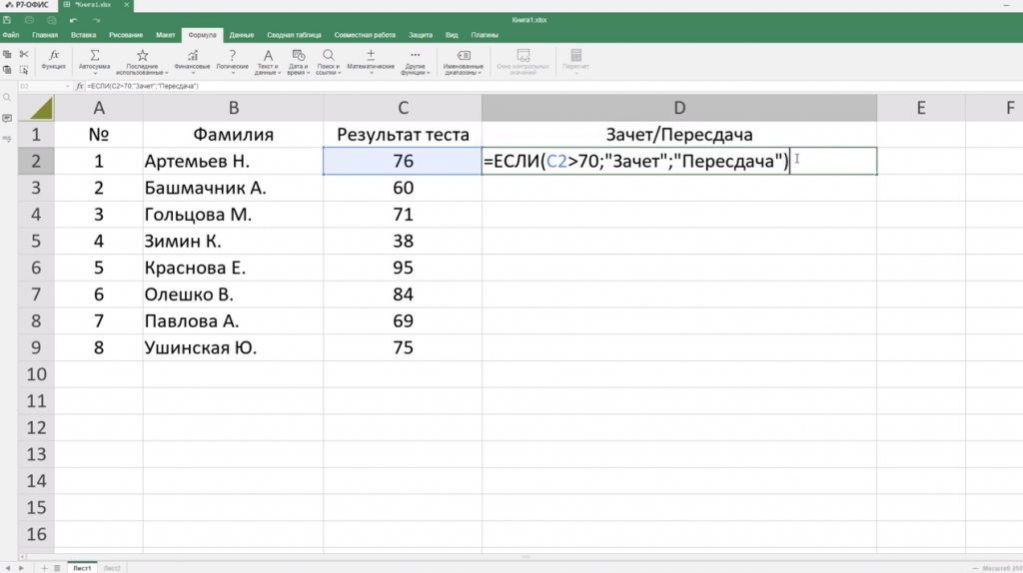Switch to the Данные tab
1023x573 pixels.
[x=242, y=35]
